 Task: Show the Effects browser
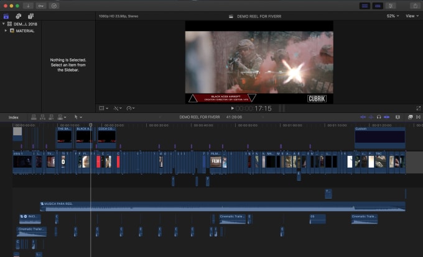click(x=410, y=117)
